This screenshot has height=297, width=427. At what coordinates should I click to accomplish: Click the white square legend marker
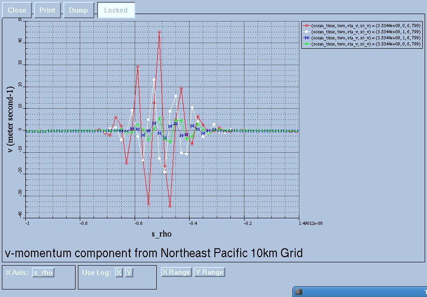click(306, 31)
